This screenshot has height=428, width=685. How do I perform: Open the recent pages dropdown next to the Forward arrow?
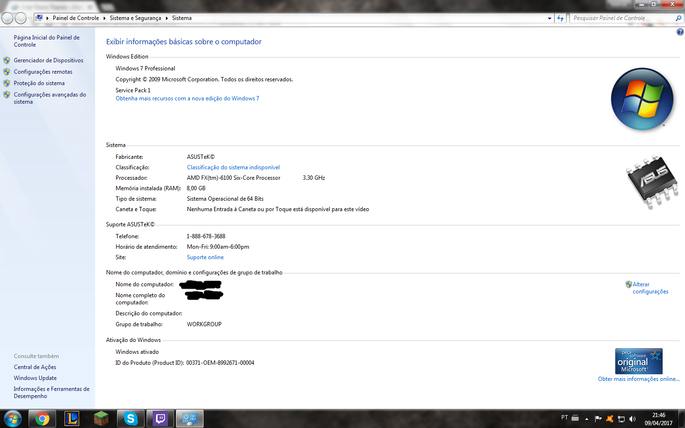pyautogui.click(x=30, y=19)
